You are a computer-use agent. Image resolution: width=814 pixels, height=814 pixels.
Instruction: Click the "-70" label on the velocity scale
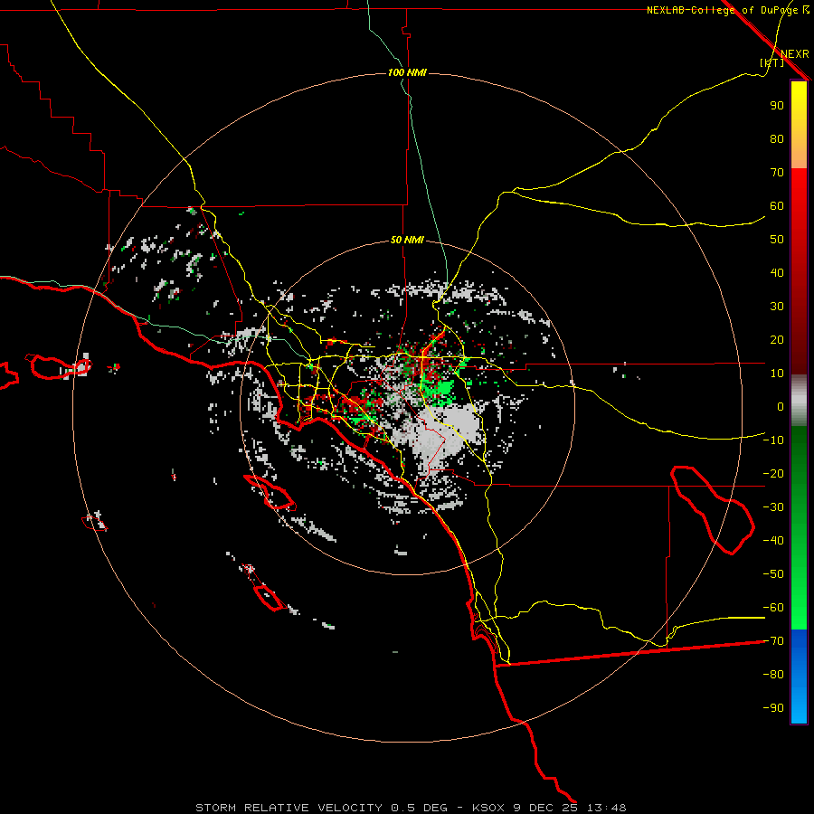pyautogui.click(x=773, y=641)
